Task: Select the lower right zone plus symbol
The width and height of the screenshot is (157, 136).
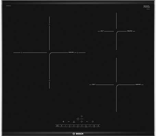Action: 82,122
